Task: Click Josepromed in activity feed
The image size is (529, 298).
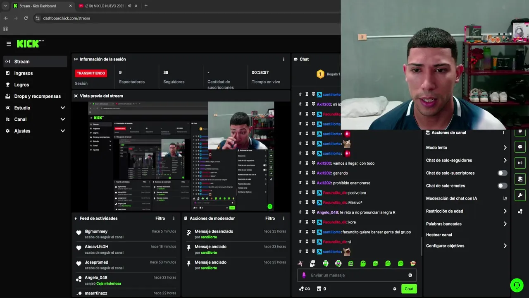Action: (97, 262)
